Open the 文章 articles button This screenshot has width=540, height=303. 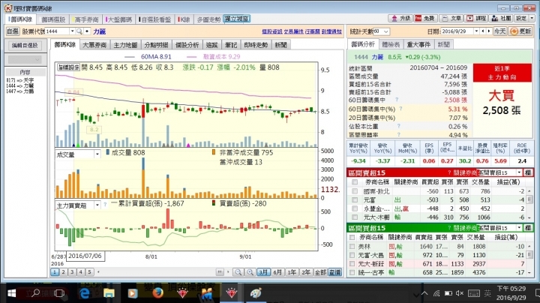coord(451,18)
